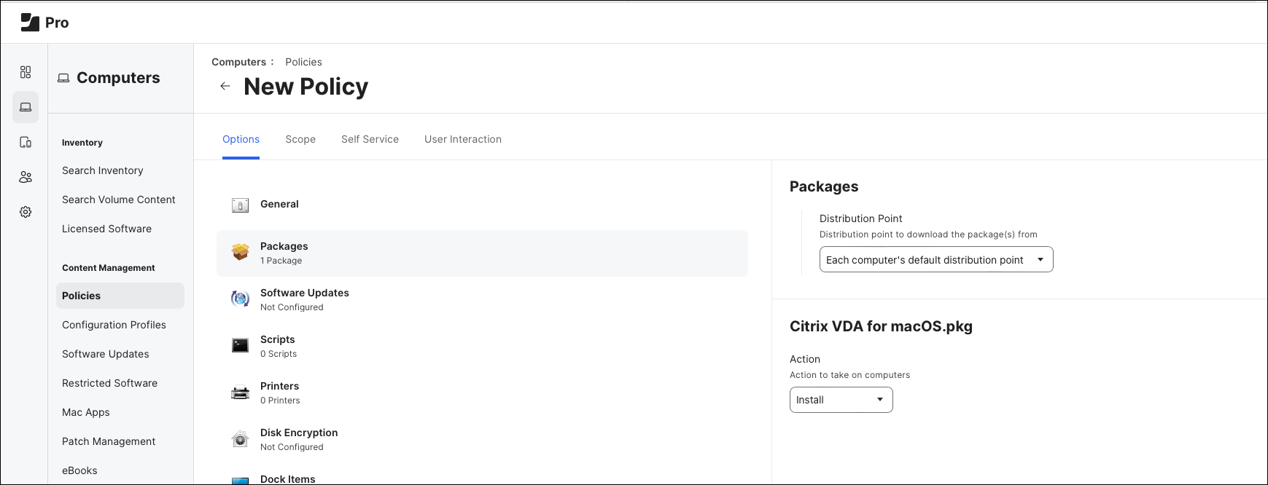Click the Scripts terminal icon
Screen dimensions: 1268x485
240,345
